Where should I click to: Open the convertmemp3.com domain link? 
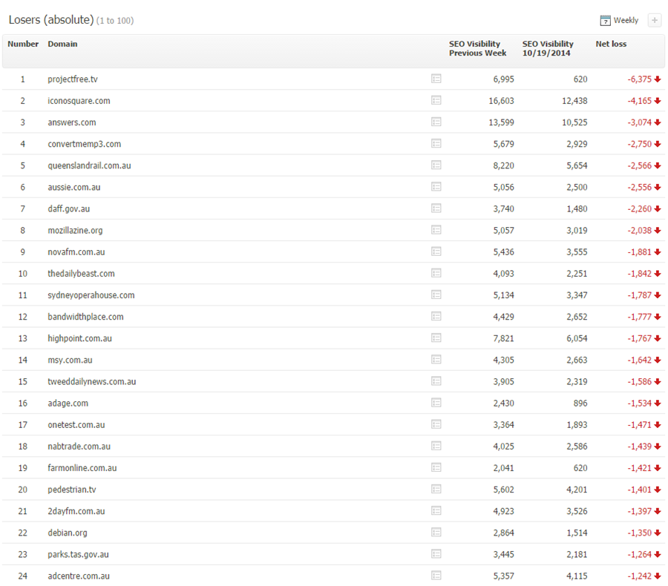[x=84, y=144]
